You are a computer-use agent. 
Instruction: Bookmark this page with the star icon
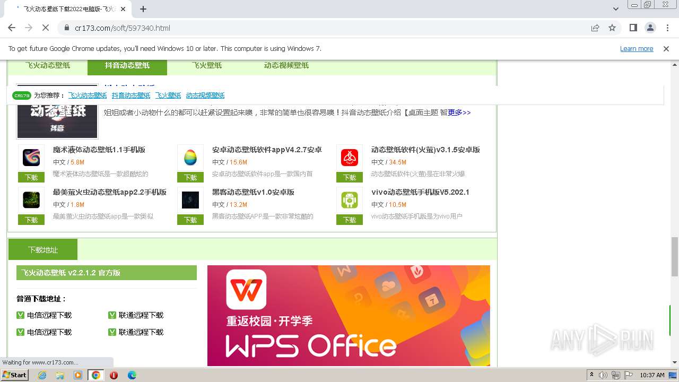612,28
